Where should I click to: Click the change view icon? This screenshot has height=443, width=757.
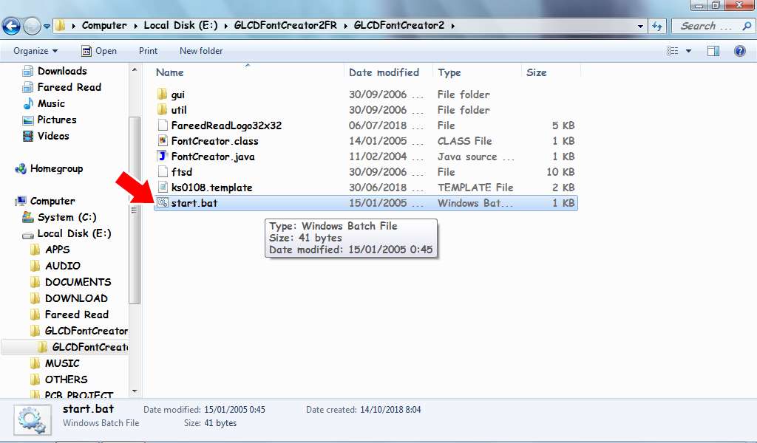[x=673, y=50]
